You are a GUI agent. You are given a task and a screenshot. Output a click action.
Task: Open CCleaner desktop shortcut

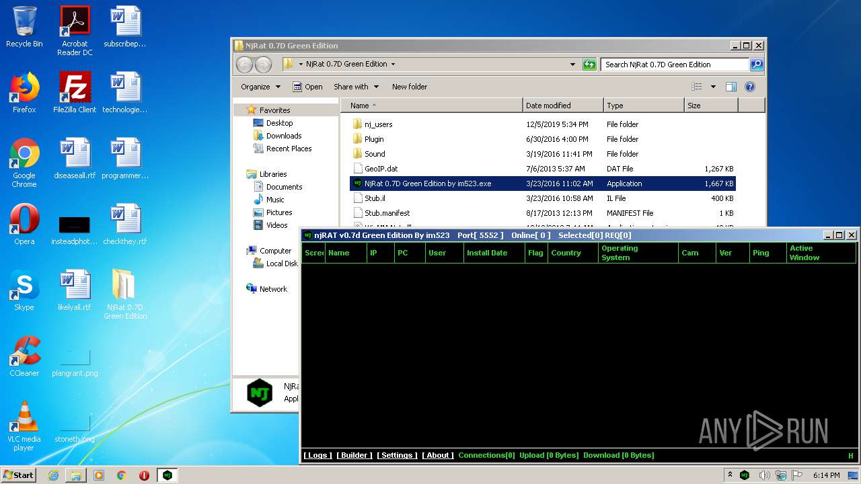[x=24, y=356]
